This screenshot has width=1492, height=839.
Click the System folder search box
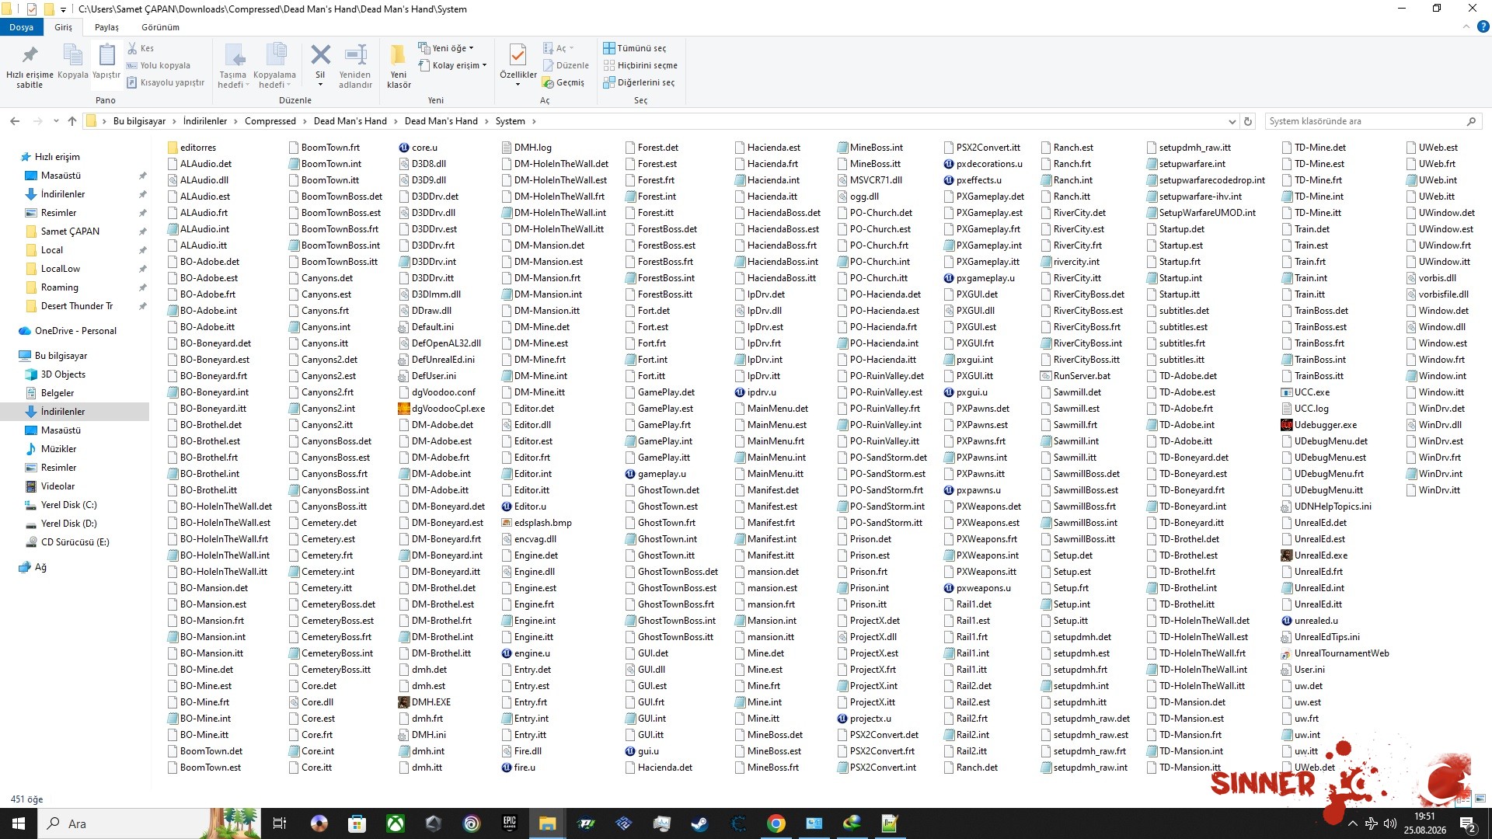[x=1373, y=121]
